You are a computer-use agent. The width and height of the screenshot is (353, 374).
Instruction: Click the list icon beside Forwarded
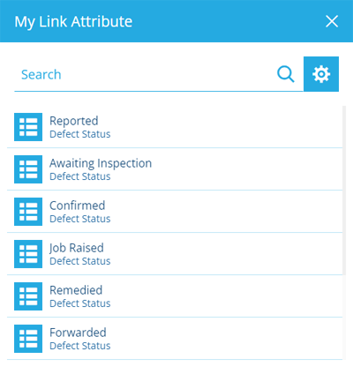point(28,339)
